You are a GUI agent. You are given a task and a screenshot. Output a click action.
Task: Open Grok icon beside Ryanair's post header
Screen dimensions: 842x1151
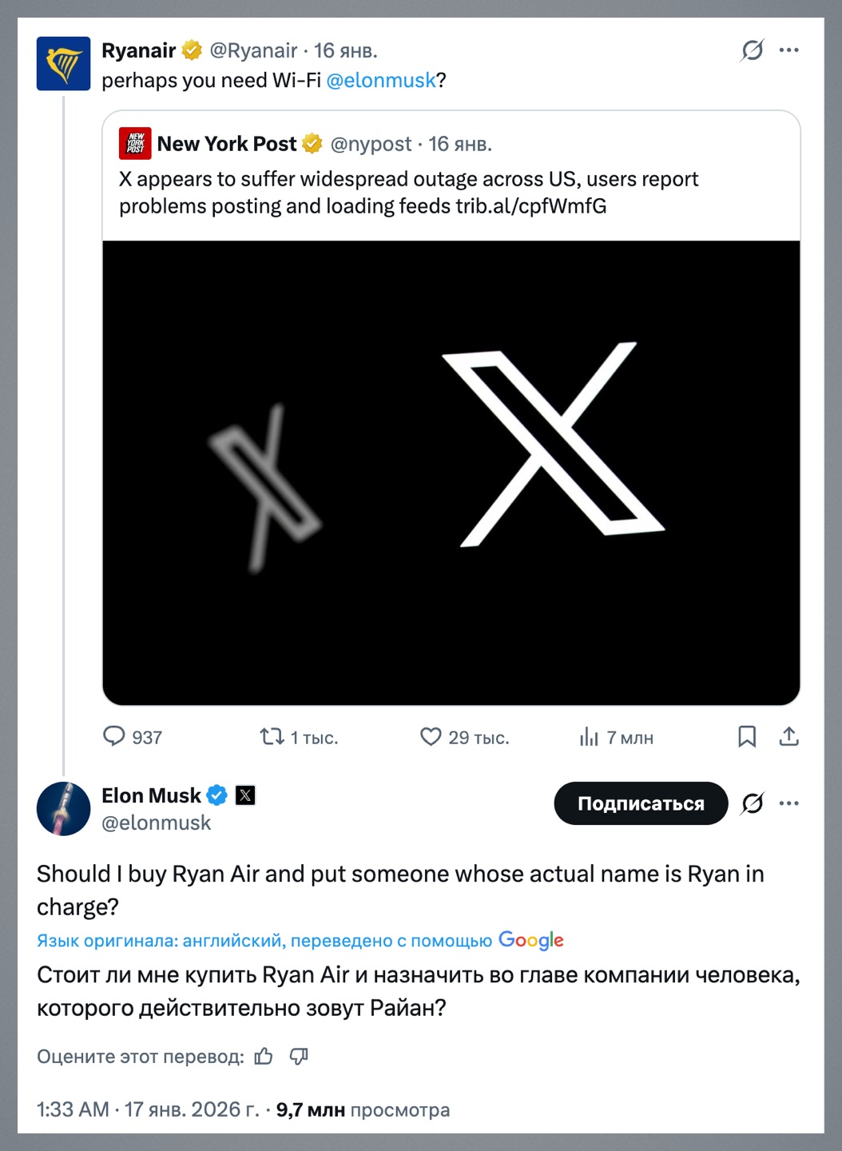pos(752,50)
